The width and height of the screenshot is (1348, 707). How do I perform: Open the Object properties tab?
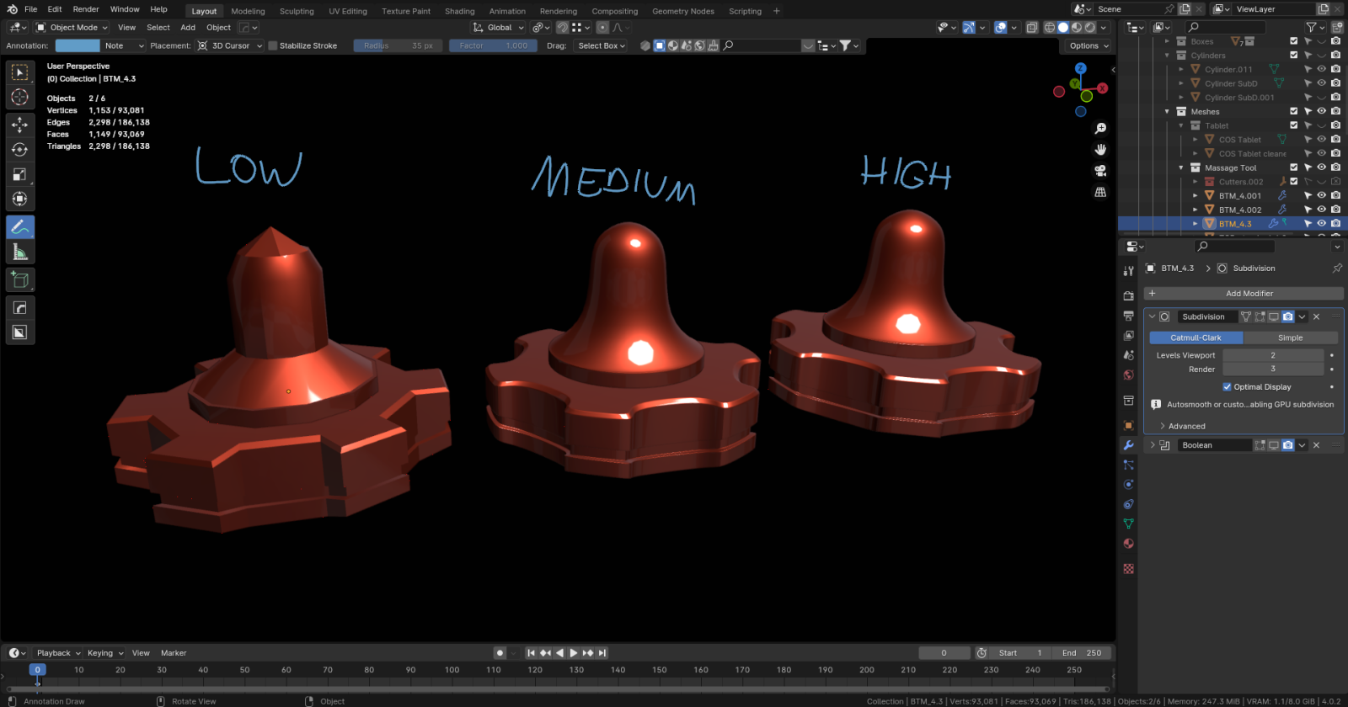pos(1129,425)
